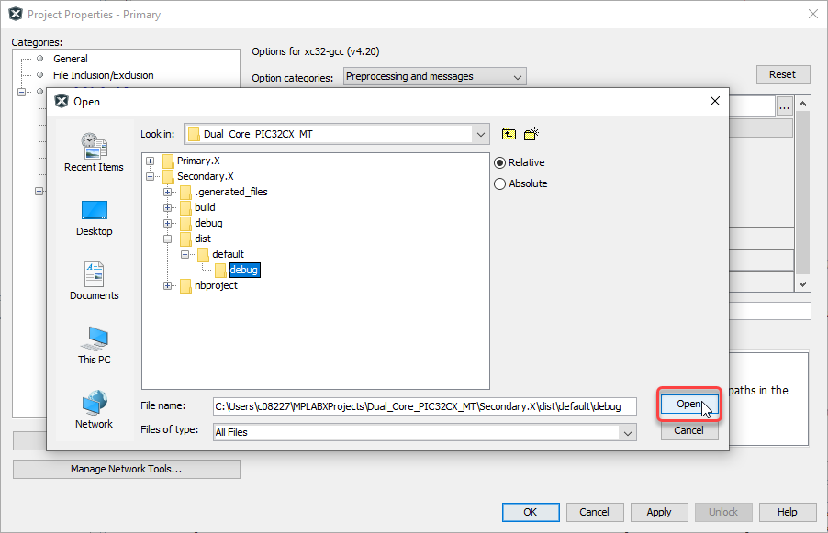This screenshot has height=533, width=828.
Task: Click the .generated_files folder icon
Action: [185, 192]
